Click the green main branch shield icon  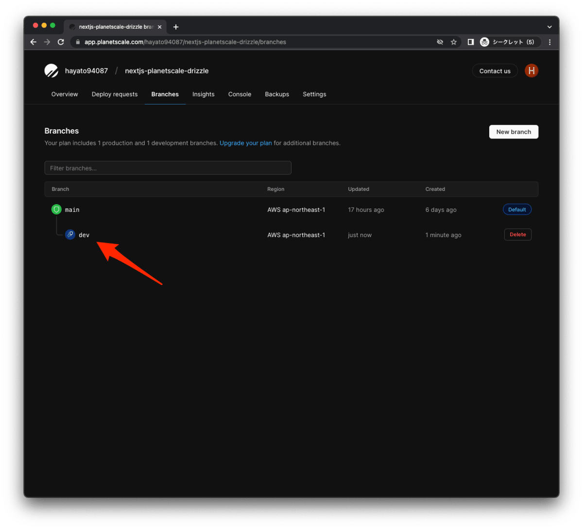coord(56,209)
